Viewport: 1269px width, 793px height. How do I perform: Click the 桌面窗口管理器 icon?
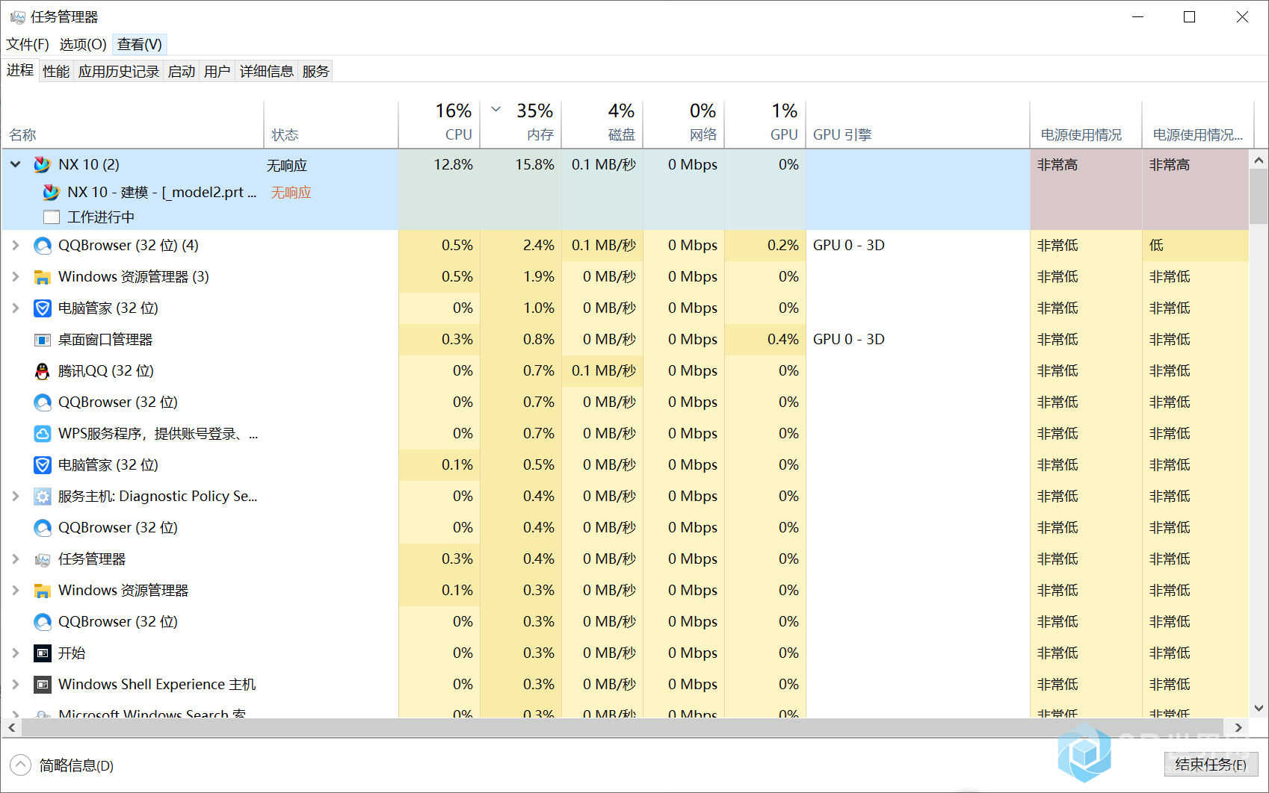[x=43, y=340]
